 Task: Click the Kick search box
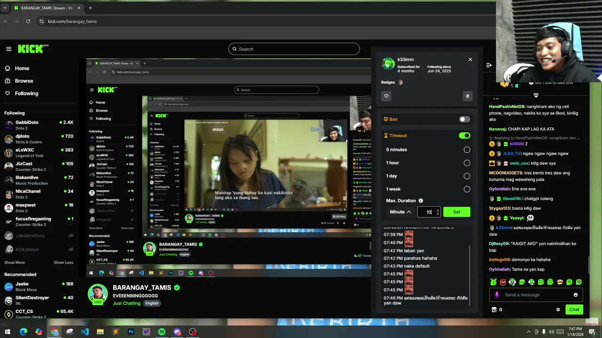pyautogui.click(x=294, y=49)
